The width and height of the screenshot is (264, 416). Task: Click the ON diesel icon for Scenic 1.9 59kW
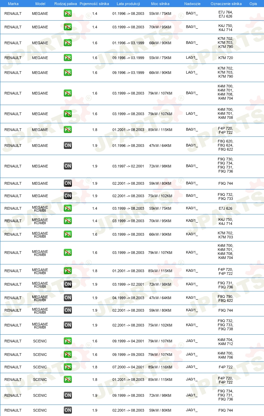(x=68, y=410)
